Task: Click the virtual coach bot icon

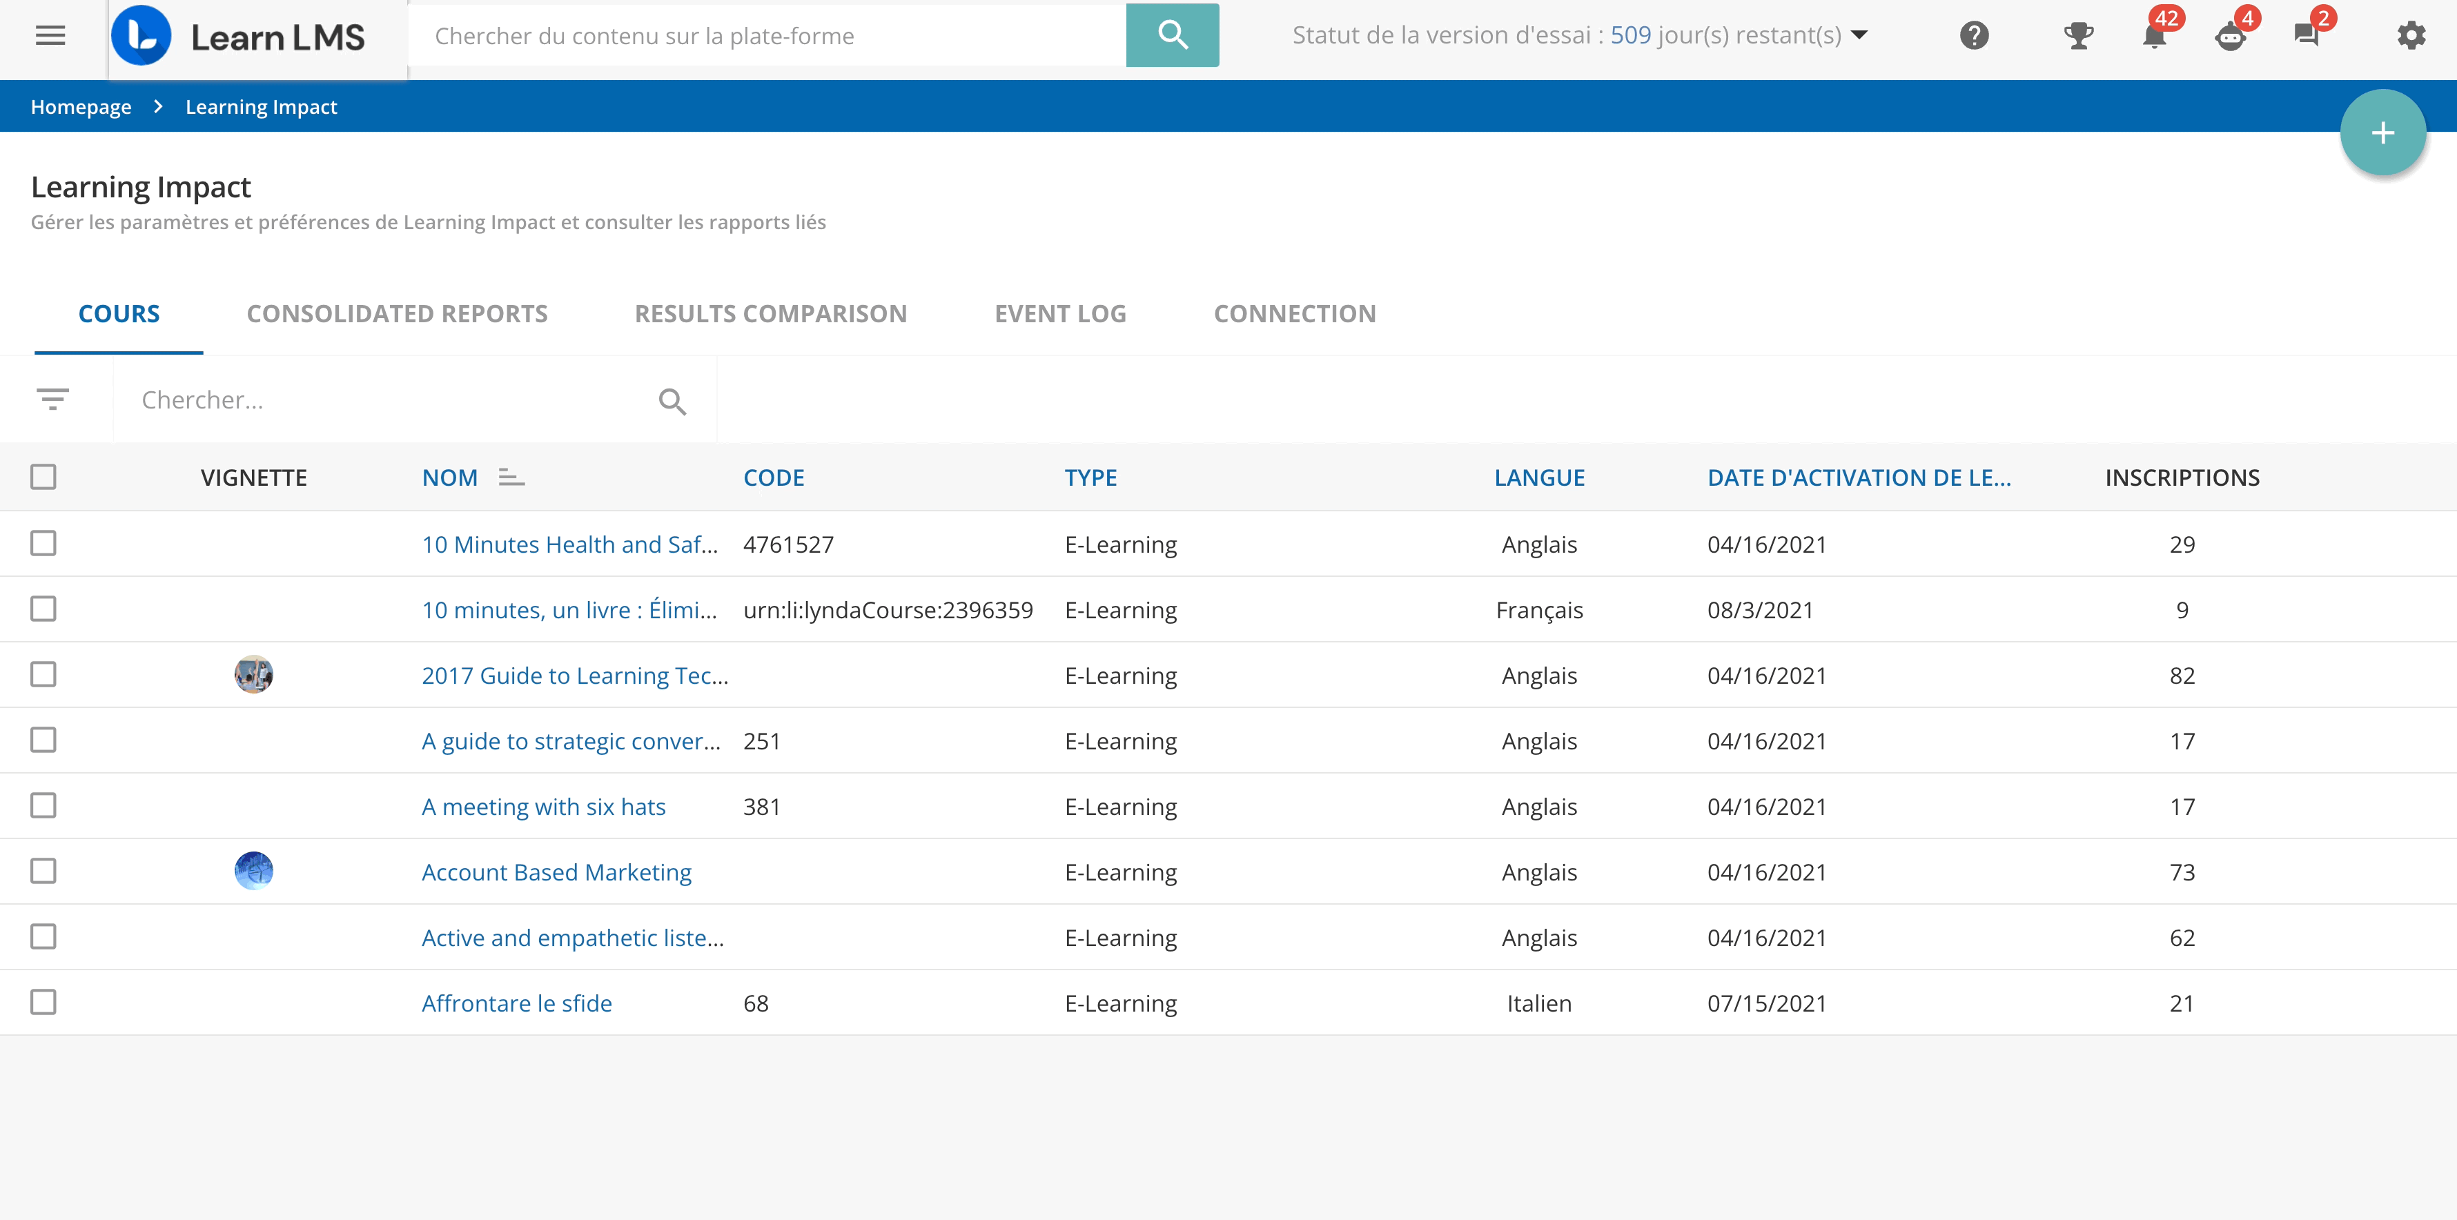Action: click(x=2230, y=37)
